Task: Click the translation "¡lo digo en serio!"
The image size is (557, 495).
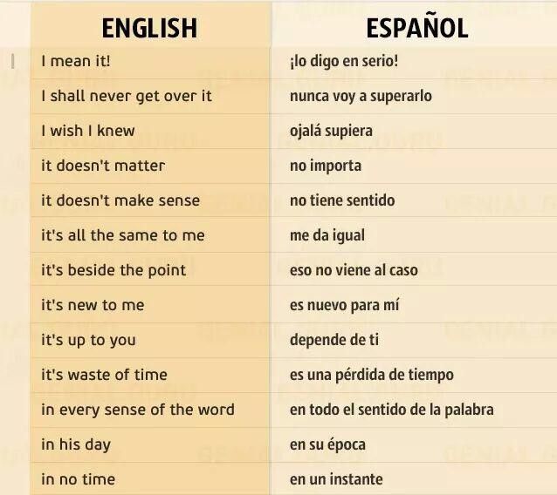Action: pyautogui.click(x=344, y=61)
